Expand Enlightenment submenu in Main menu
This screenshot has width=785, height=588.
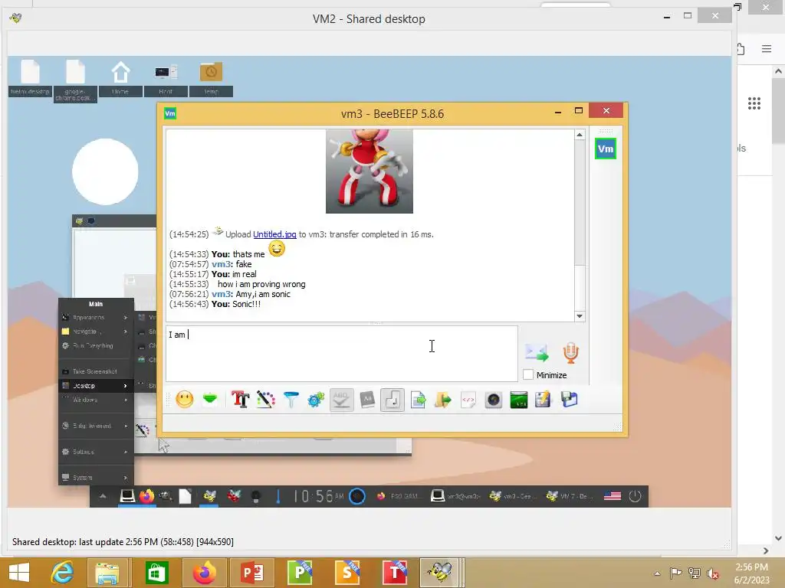tap(96, 426)
